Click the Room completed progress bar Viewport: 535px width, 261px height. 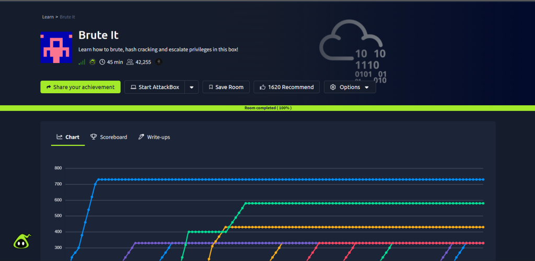click(x=267, y=108)
